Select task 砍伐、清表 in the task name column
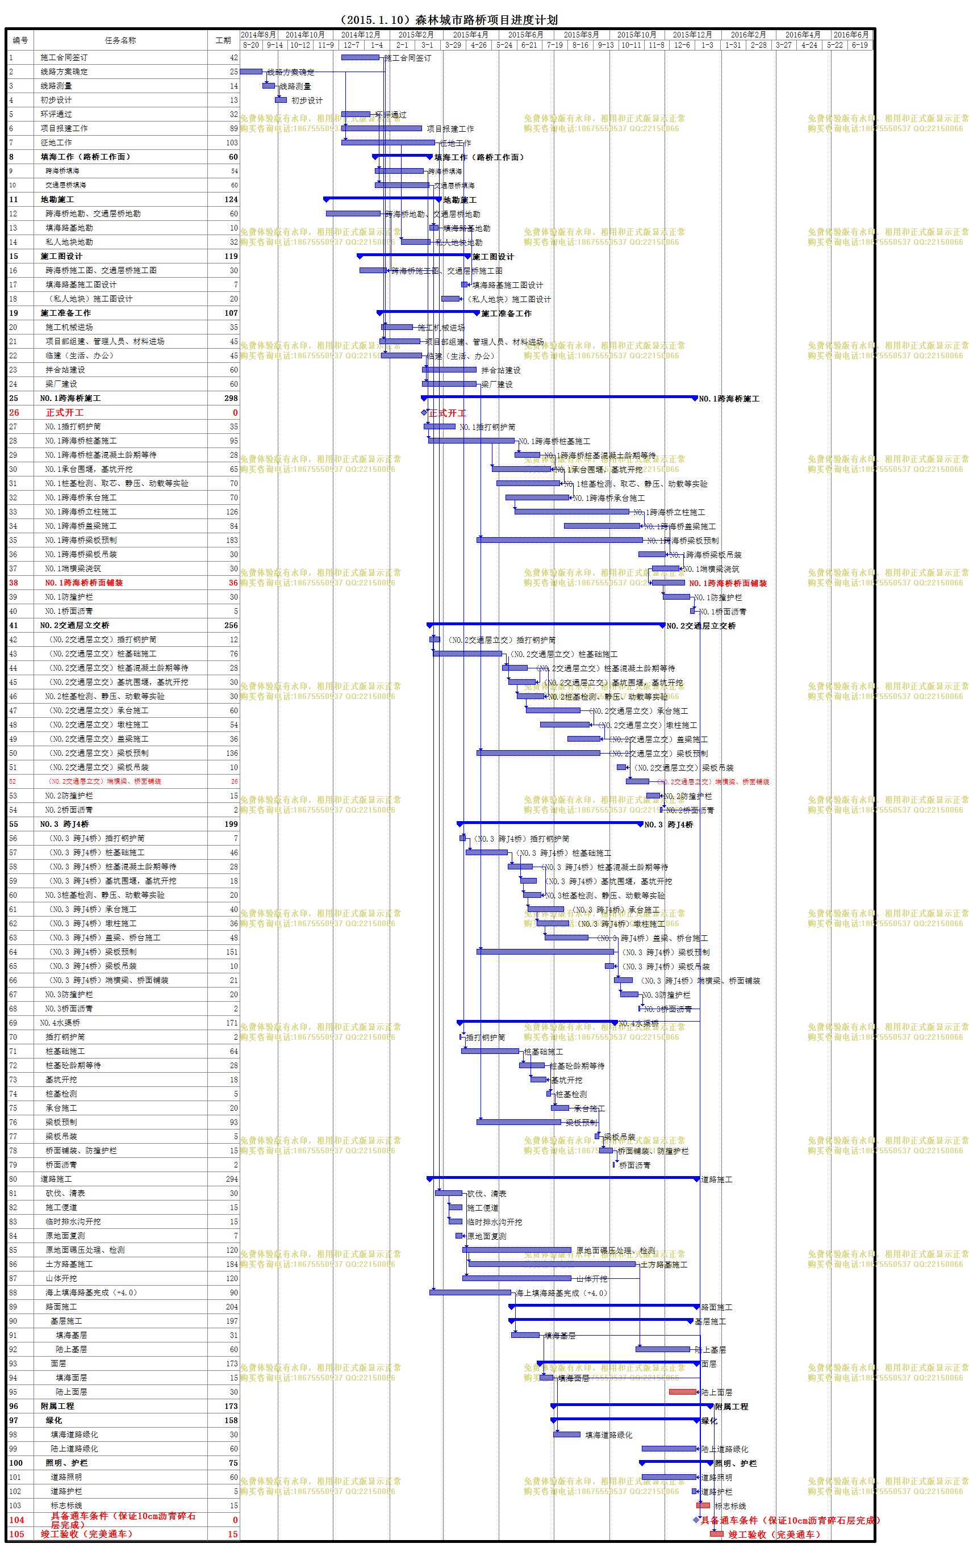The height and width of the screenshot is (1552, 969). (x=65, y=1193)
